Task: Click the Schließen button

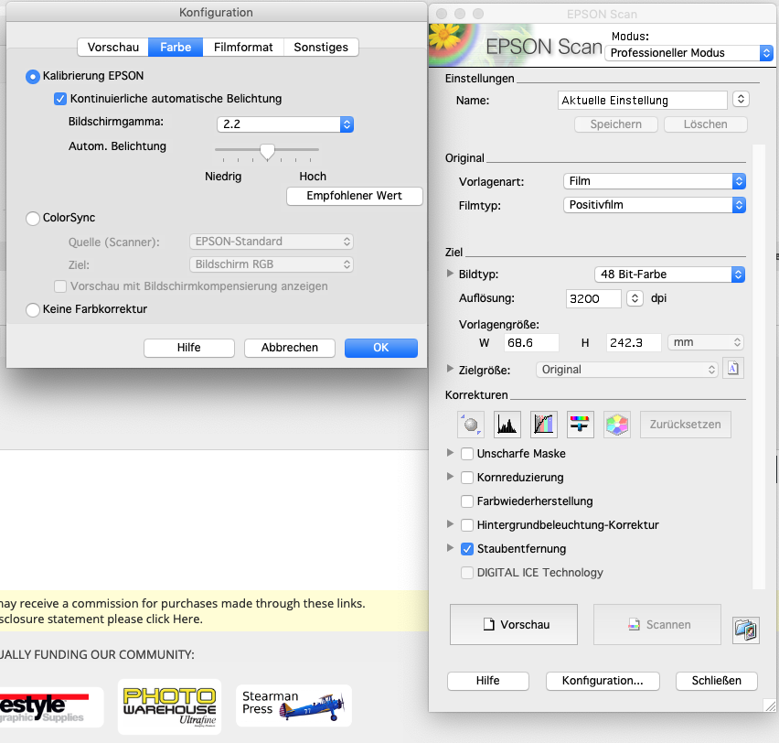Action: pos(717,681)
